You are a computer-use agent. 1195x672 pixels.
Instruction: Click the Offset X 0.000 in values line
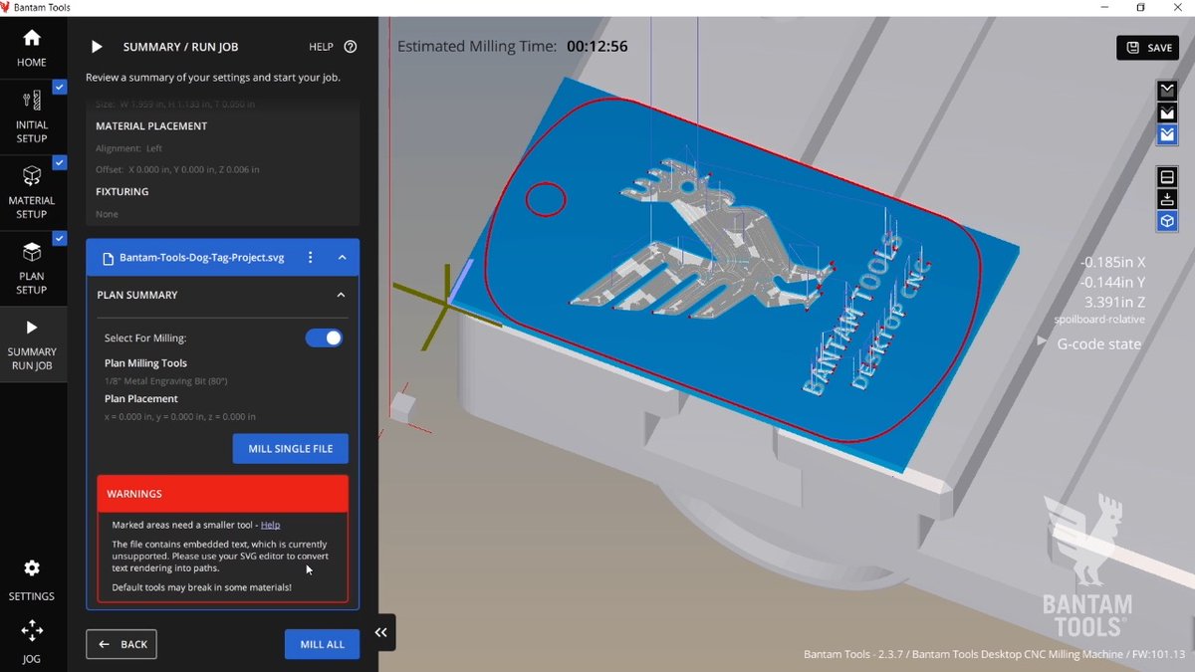click(177, 169)
